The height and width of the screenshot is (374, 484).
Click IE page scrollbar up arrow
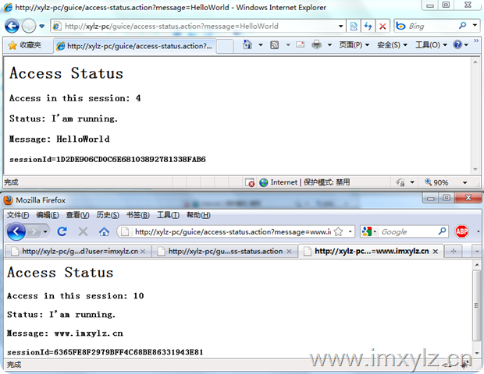coord(475,62)
